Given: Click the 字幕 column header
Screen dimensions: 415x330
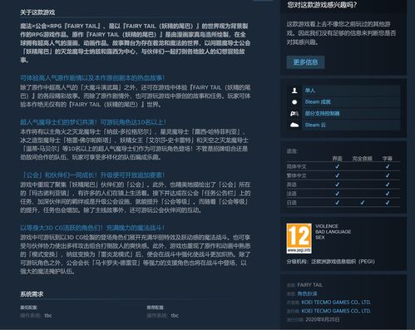Looking at the screenshot, I should pyautogui.click(x=388, y=159).
